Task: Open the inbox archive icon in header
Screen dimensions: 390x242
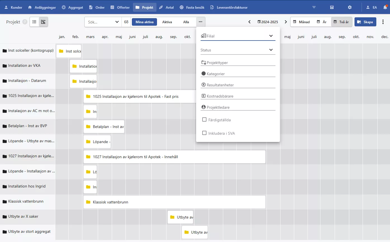Action: 332,7
